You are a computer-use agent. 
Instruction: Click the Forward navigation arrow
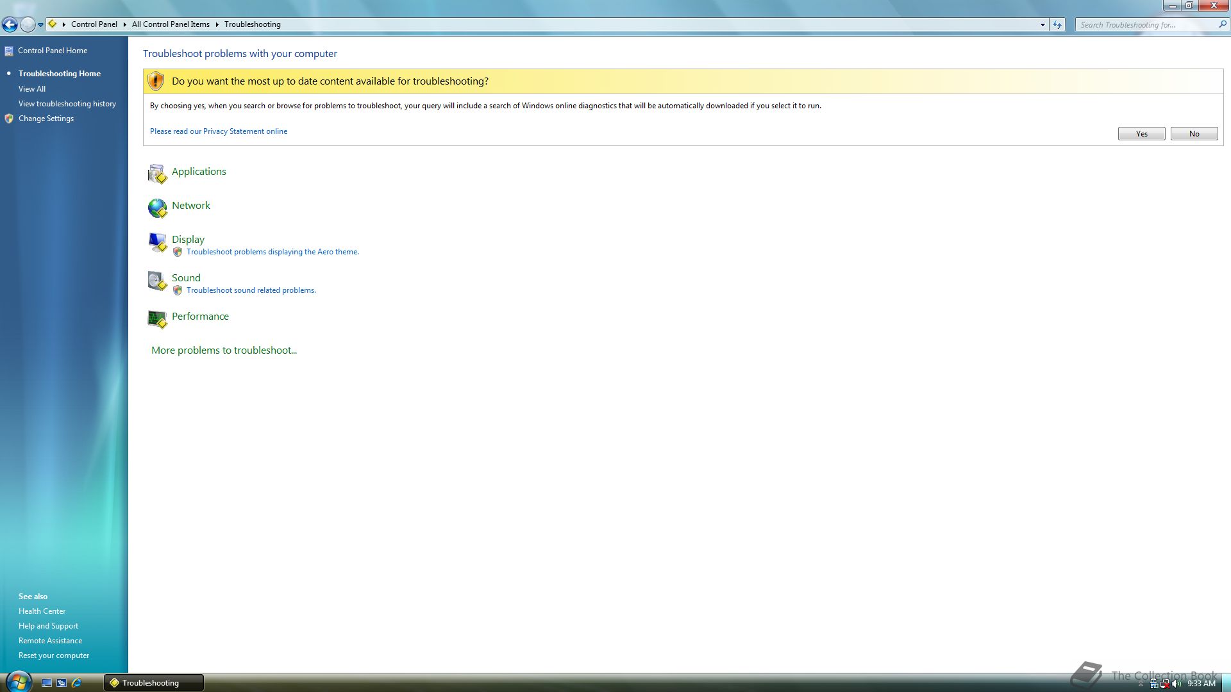[x=28, y=24]
